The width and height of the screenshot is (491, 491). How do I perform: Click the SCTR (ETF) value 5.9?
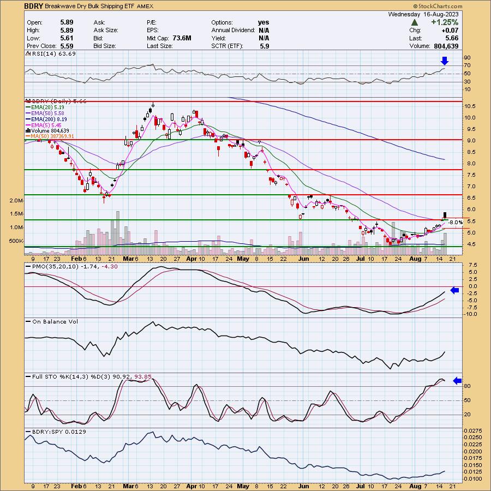(265, 46)
